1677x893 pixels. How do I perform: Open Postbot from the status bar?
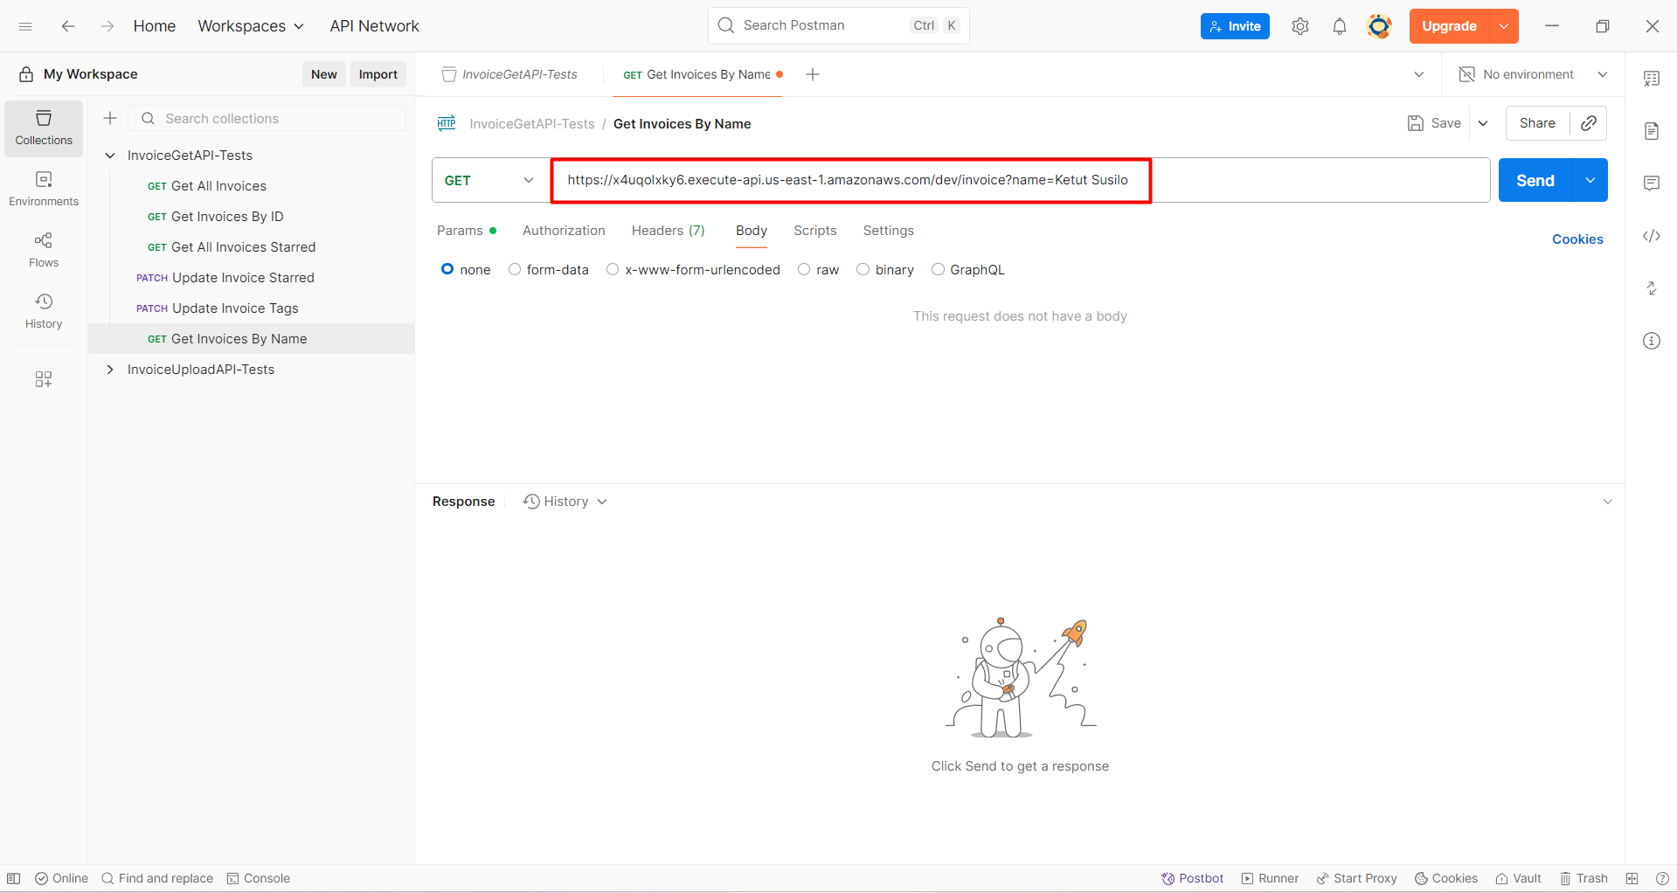[1191, 878]
